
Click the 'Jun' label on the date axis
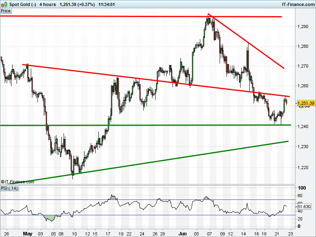point(182,233)
